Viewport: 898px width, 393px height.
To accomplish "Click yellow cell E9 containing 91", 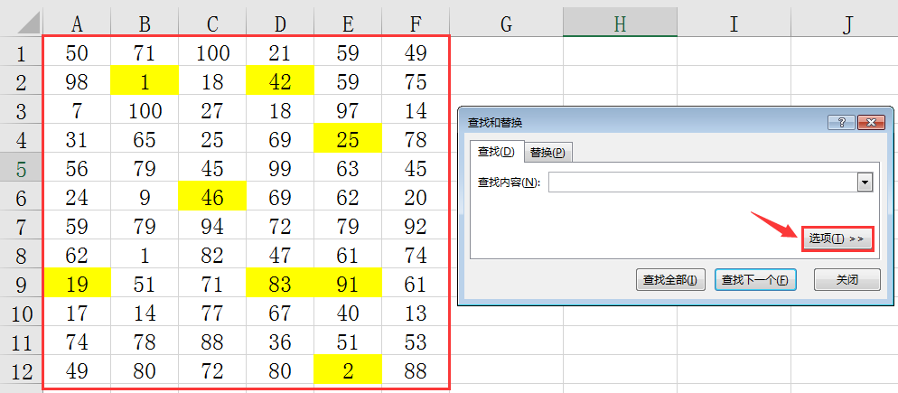I will tap(348, 285).
